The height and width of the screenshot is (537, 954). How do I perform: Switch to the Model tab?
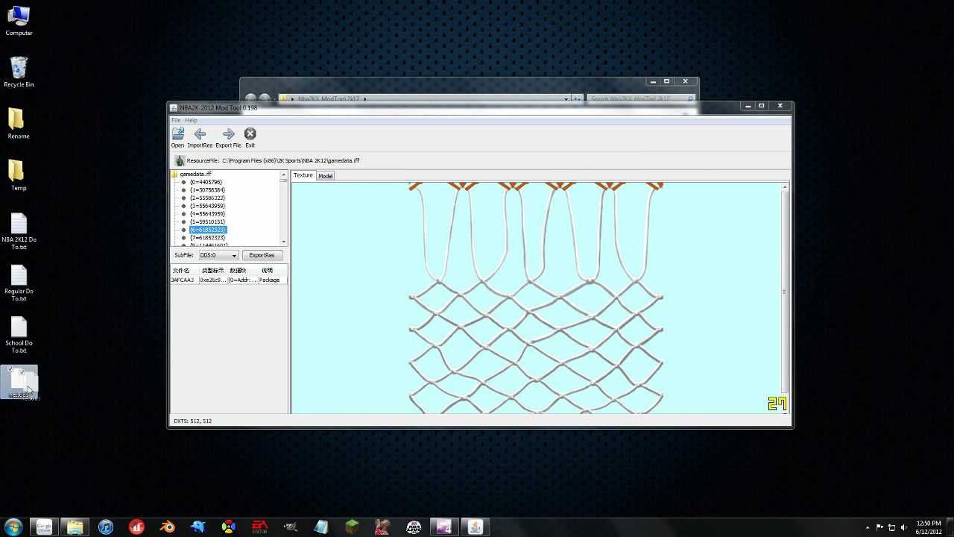(x=326, y=175)
